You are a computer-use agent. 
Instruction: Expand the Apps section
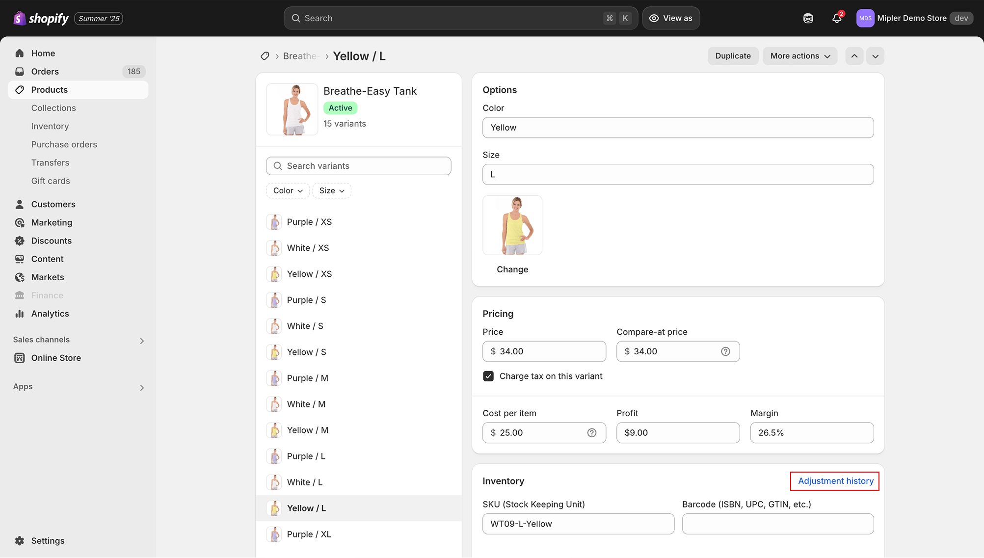point(142,388)
